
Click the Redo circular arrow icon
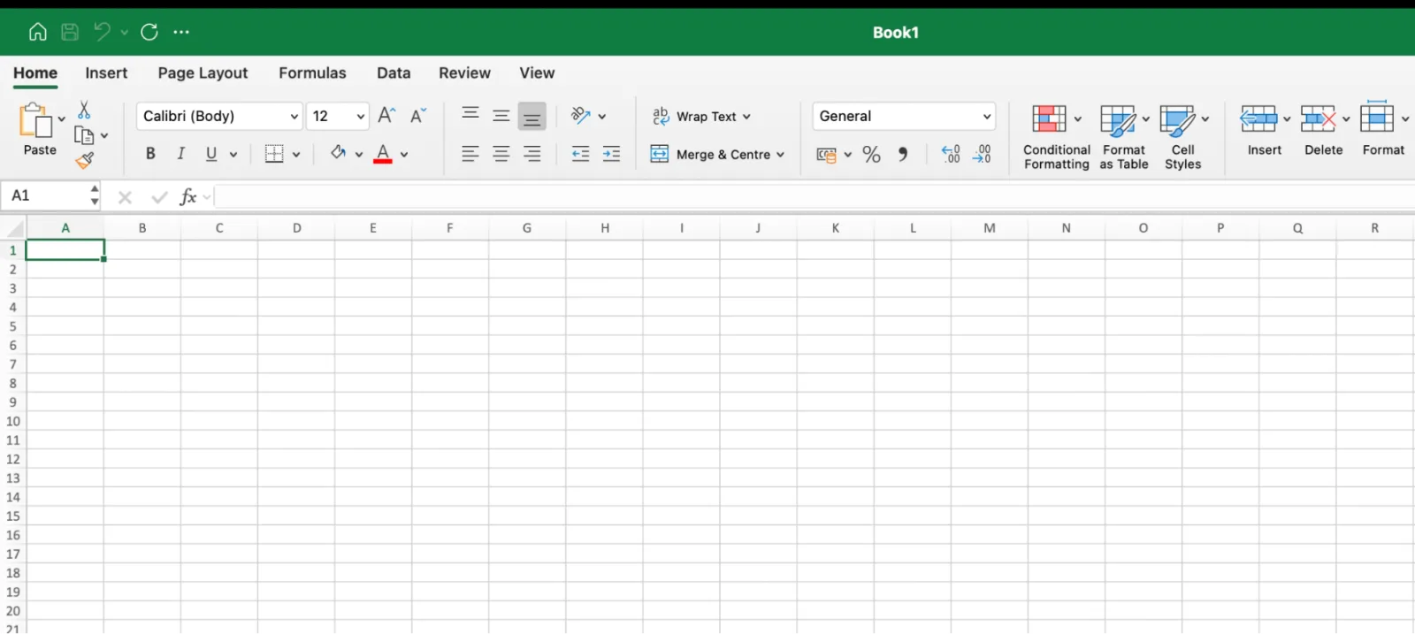pyautogui.click(x=149, y=32)
